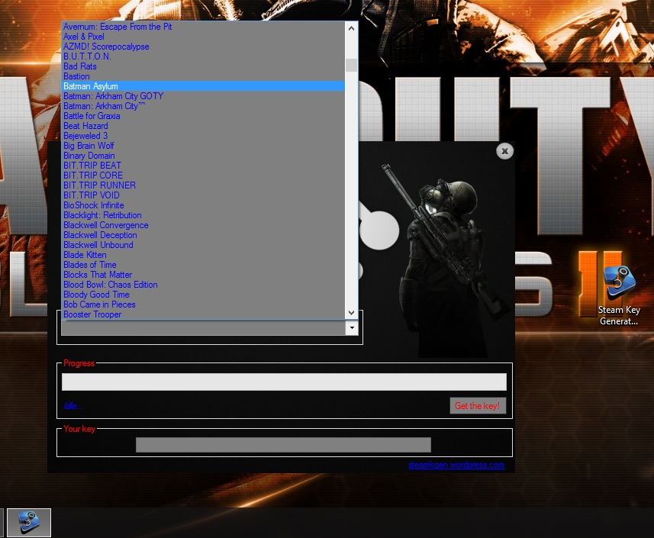Click the Progress bar
Image resolution: width=654 pixels, height=538 pixels.
tap(284, 382)
